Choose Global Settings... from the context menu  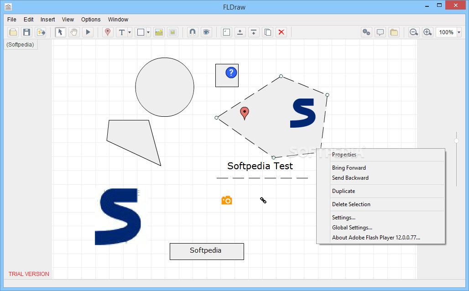(381, 228)
